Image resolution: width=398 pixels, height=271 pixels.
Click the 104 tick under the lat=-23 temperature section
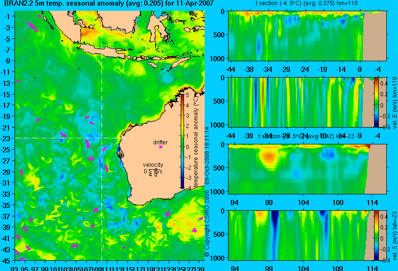tap(303, 202)
